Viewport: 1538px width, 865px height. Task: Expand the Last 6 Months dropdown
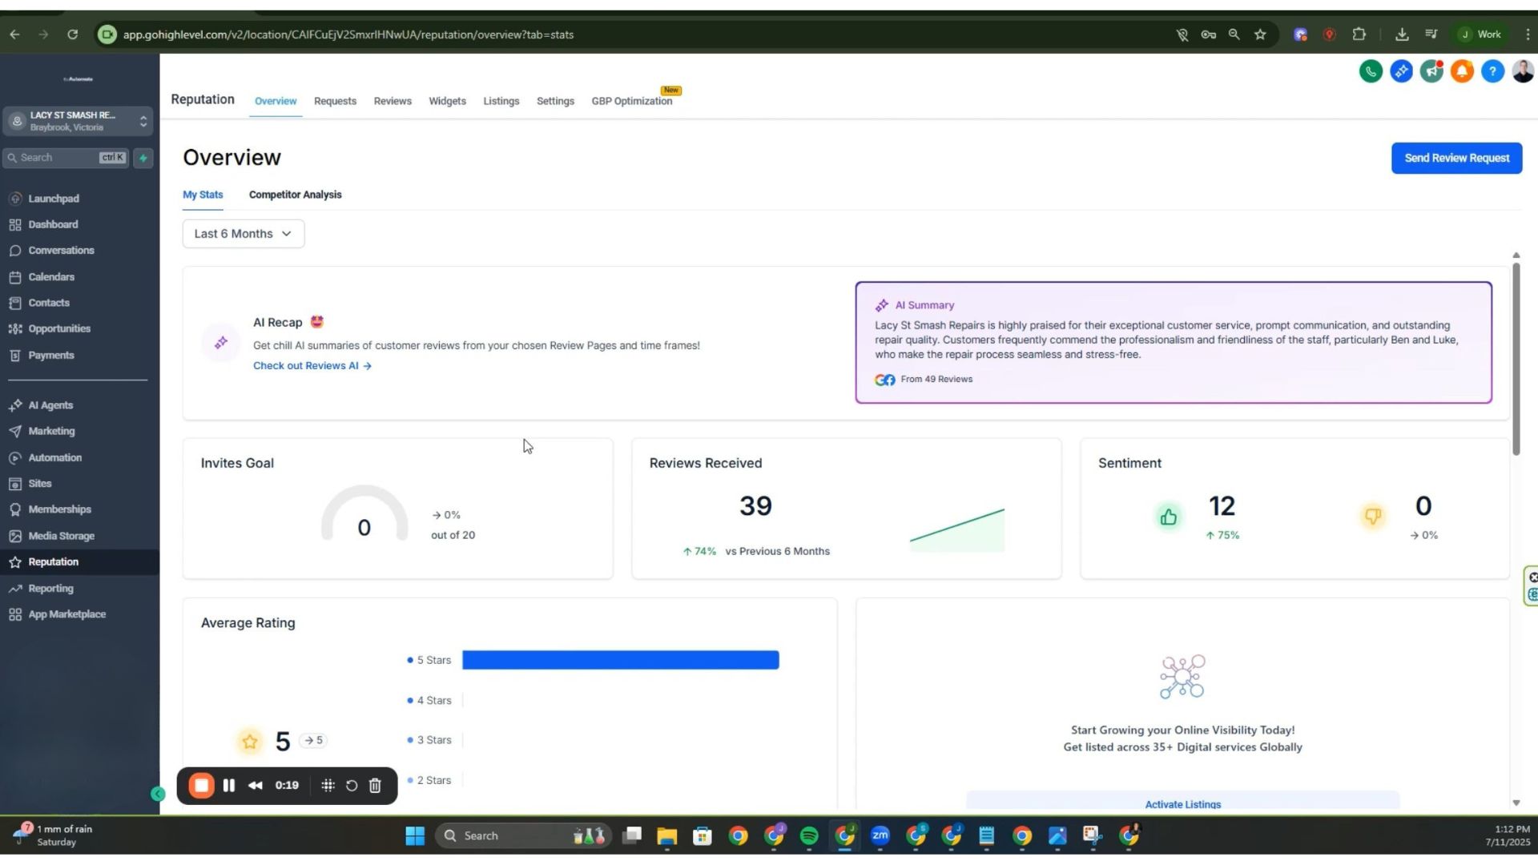243,234
